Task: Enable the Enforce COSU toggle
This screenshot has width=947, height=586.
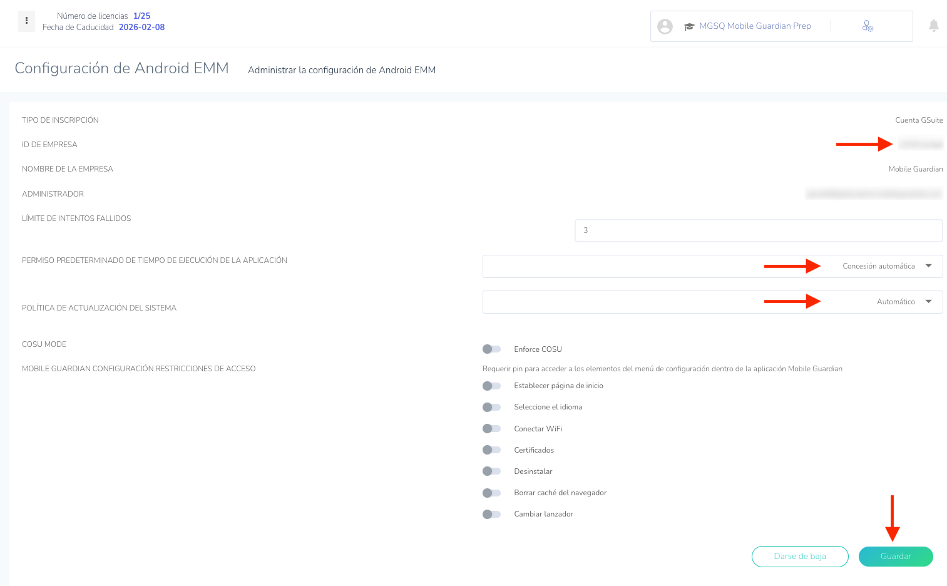Action: (492, 349)
